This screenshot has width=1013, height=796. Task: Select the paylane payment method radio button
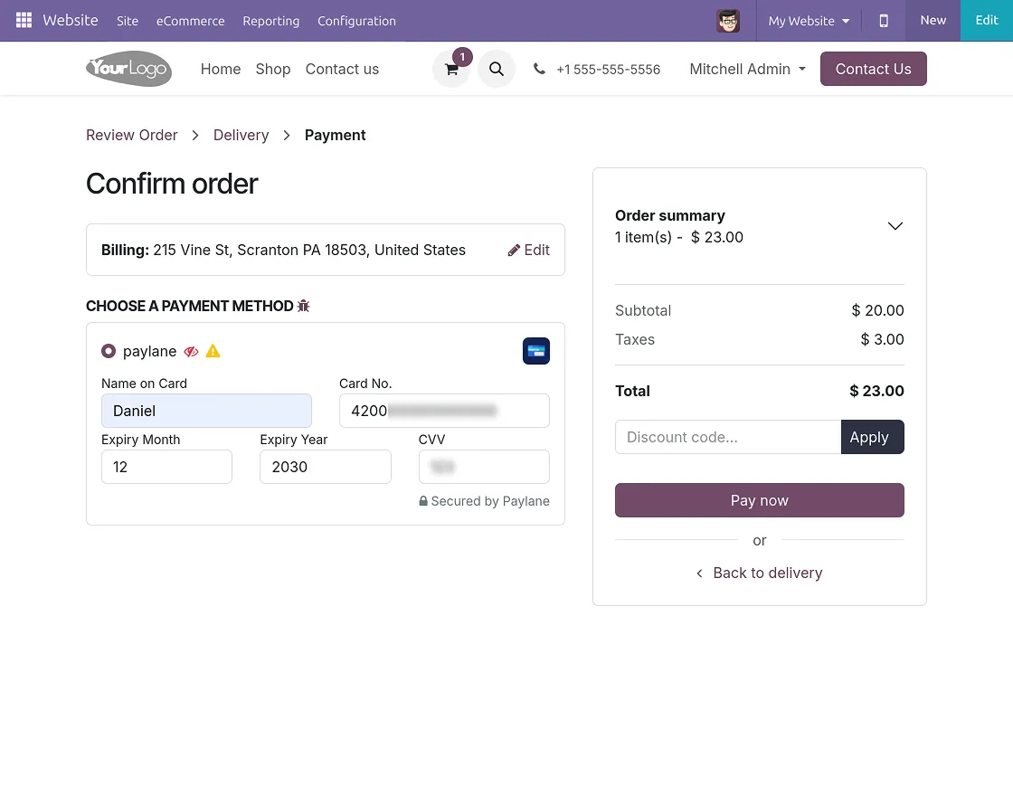click(109, 351)
